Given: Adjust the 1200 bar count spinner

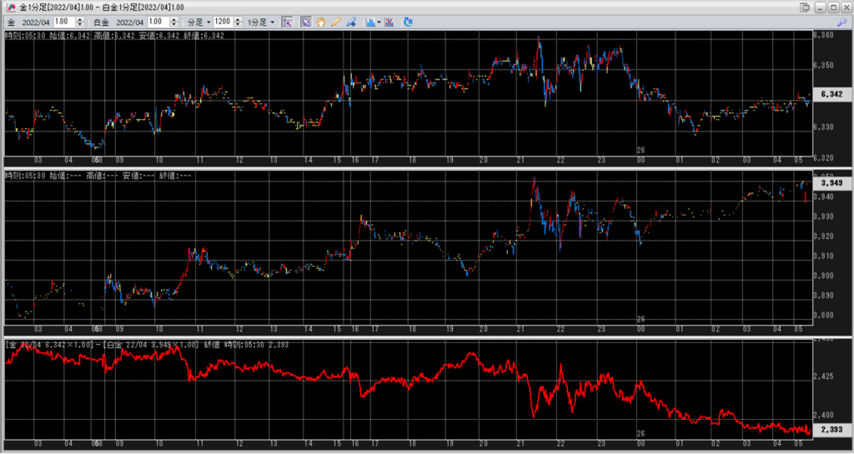Looking at the screenshot, I should point(237,22).
